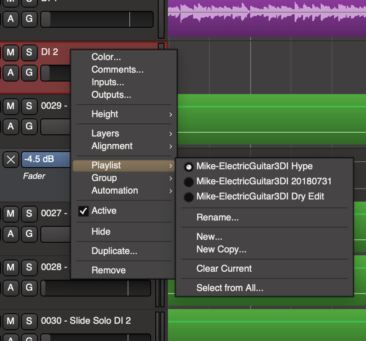Click the G group icon on track 0029
Screen dimensions: 366x341
pos(29,126)
